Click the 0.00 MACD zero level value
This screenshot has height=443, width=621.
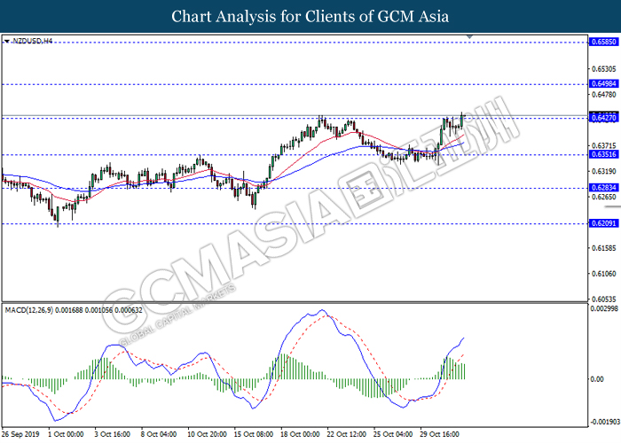pyautogui.click(x=597, y=379)
